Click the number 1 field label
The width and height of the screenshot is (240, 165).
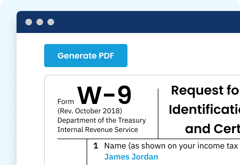[96, 146]
